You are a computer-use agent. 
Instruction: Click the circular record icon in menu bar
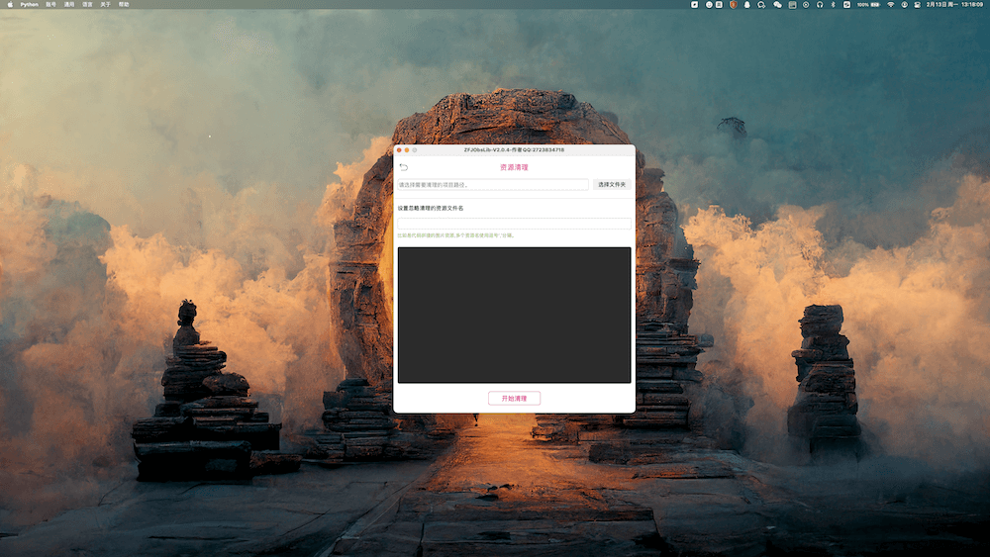[x=806, y=4]
